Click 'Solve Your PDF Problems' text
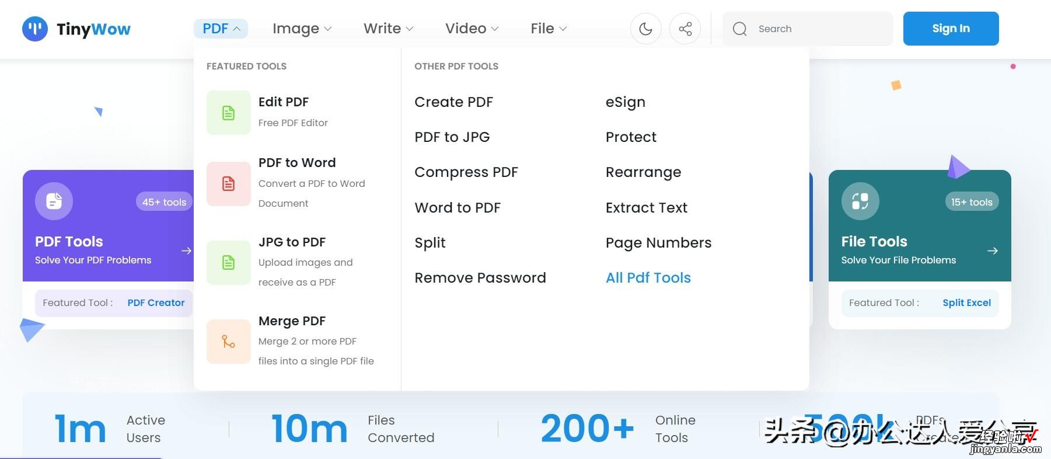Image resolution: width=1051 pixels, height=459 pixels. [93, 260]
